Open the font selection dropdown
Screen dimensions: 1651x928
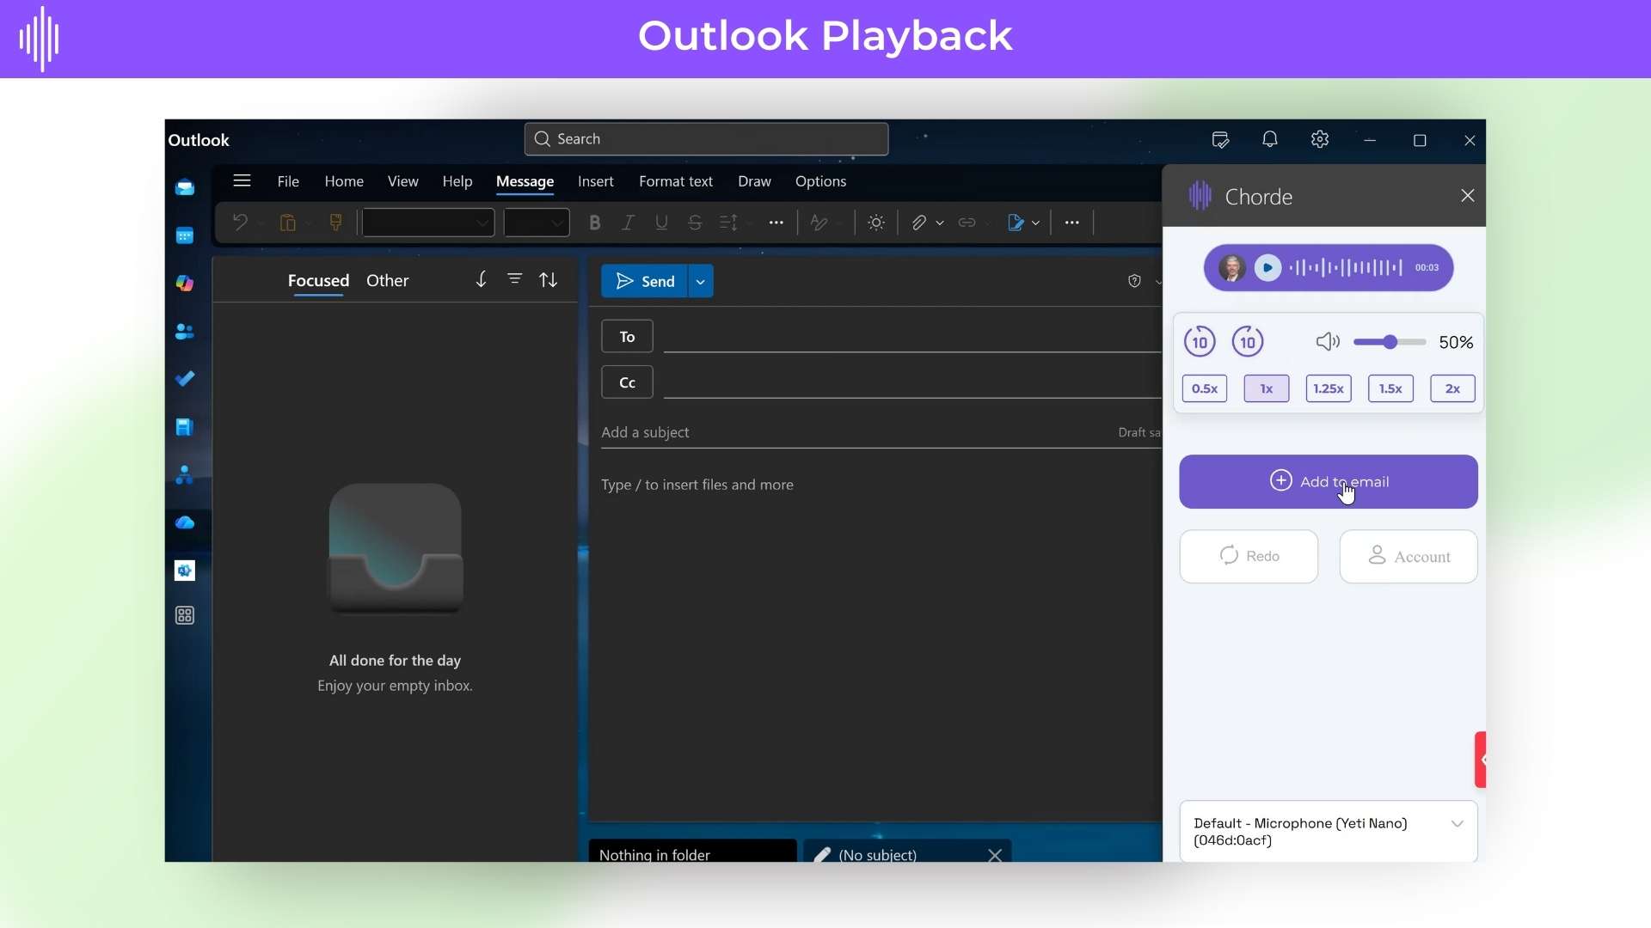(x=427, y=223)
